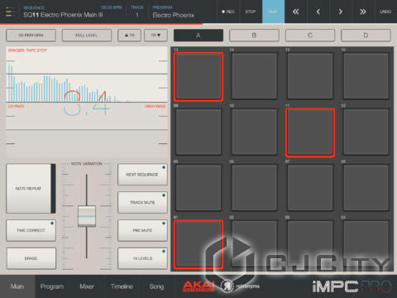The height and width of the screenshot is (298, 397).
Task: Tap the AKAI Professional logo
Action: pos(198,286)
